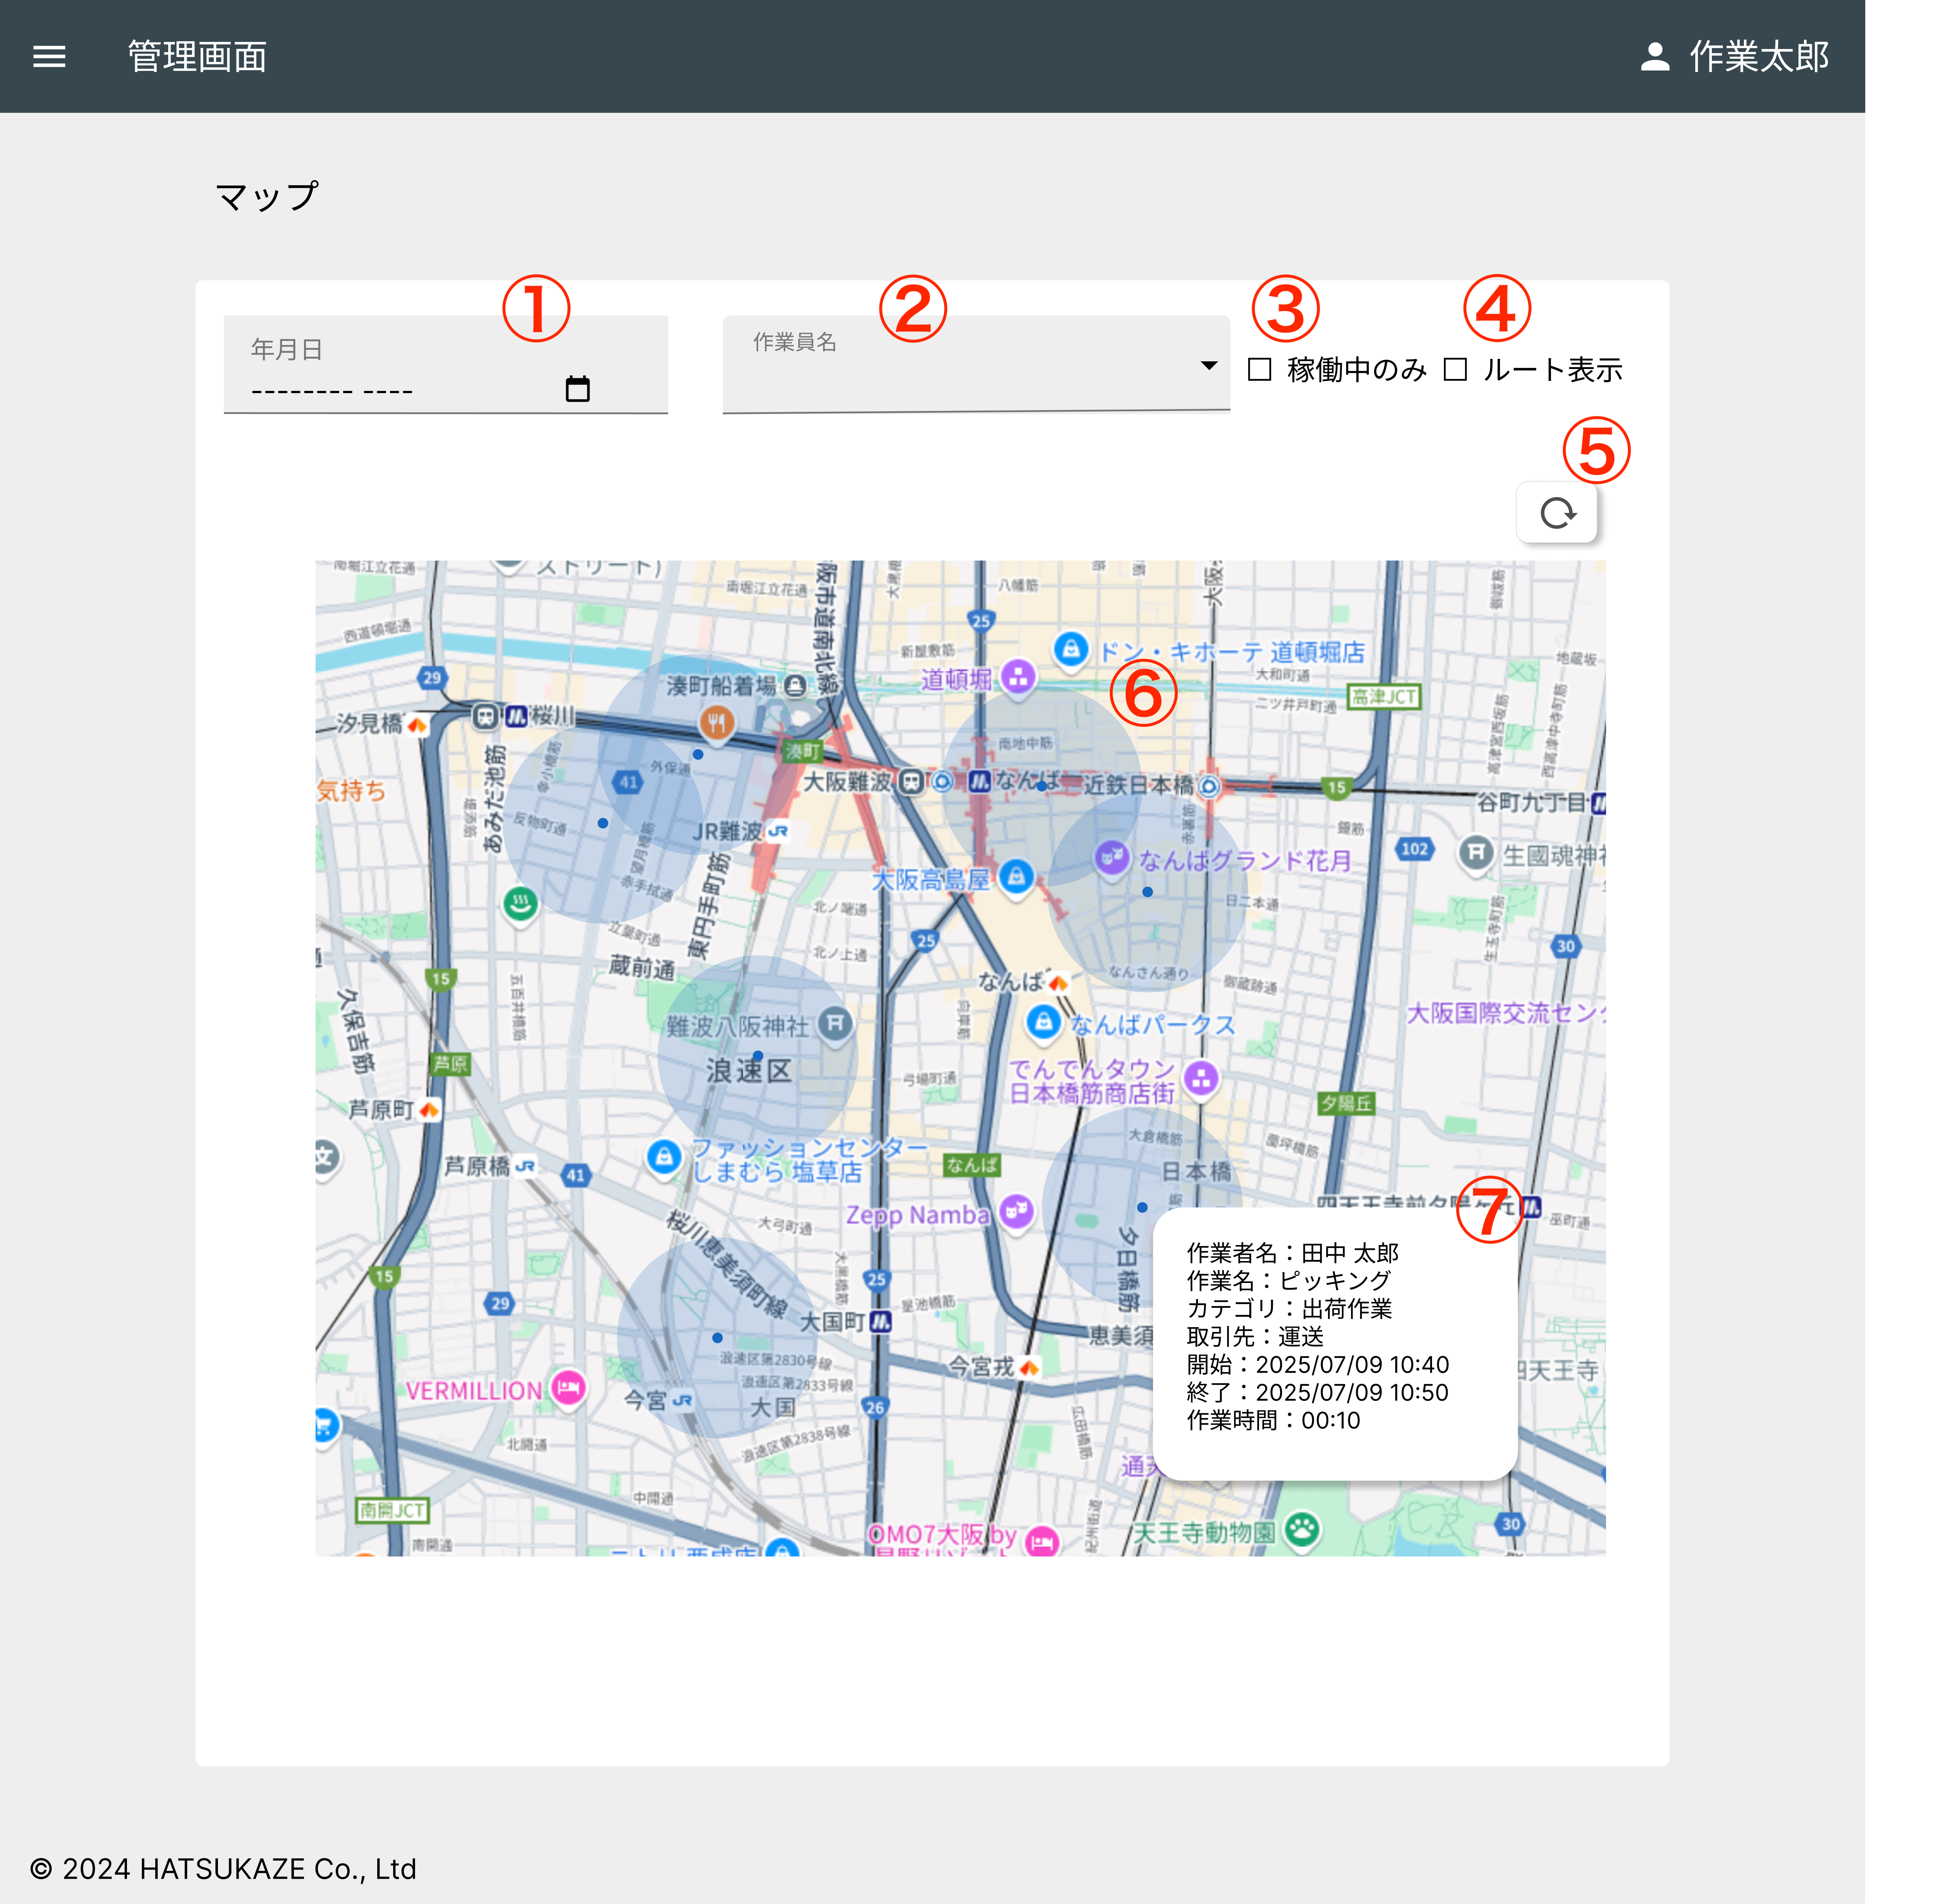Screen dimensions: 1934x1904
Task: Click 取引先：運送 in the popup
Action: pos(1255,1337)
